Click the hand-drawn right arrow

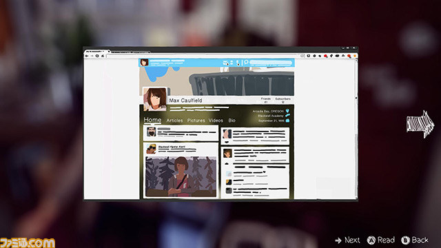(420, 124)
